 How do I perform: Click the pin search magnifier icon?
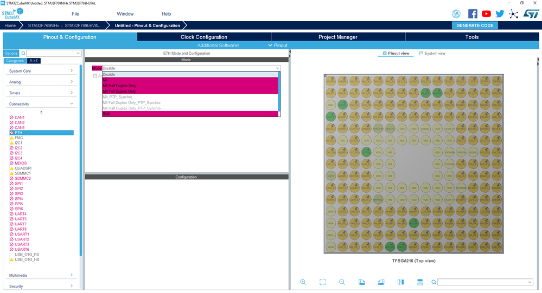[434, 282]
